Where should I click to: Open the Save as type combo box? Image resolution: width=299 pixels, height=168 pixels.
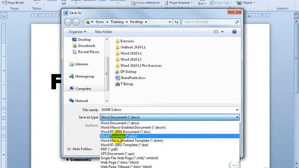[170, 117]
